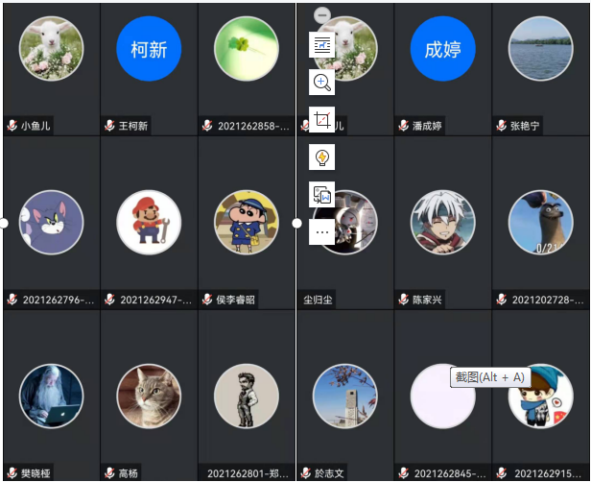Click the Gandalf with laptop avatar

pos(51,396)
